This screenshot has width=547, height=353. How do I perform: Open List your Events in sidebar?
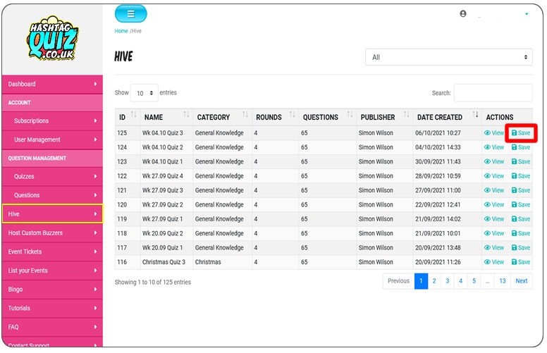[52, 271]
